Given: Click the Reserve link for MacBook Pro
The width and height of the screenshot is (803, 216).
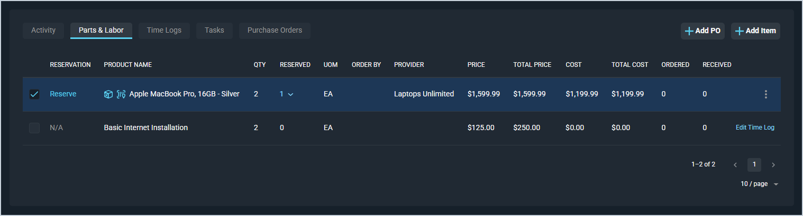Looking at the screenshot, I should [x=63, y=94].
